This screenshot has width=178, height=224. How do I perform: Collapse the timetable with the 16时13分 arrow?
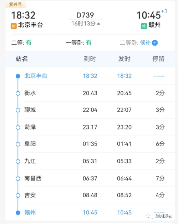click(98, 24)
